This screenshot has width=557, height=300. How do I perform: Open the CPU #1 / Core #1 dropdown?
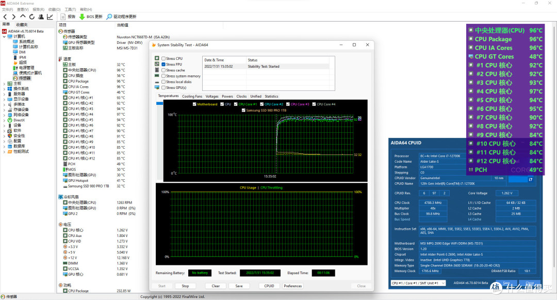(418, 283)
